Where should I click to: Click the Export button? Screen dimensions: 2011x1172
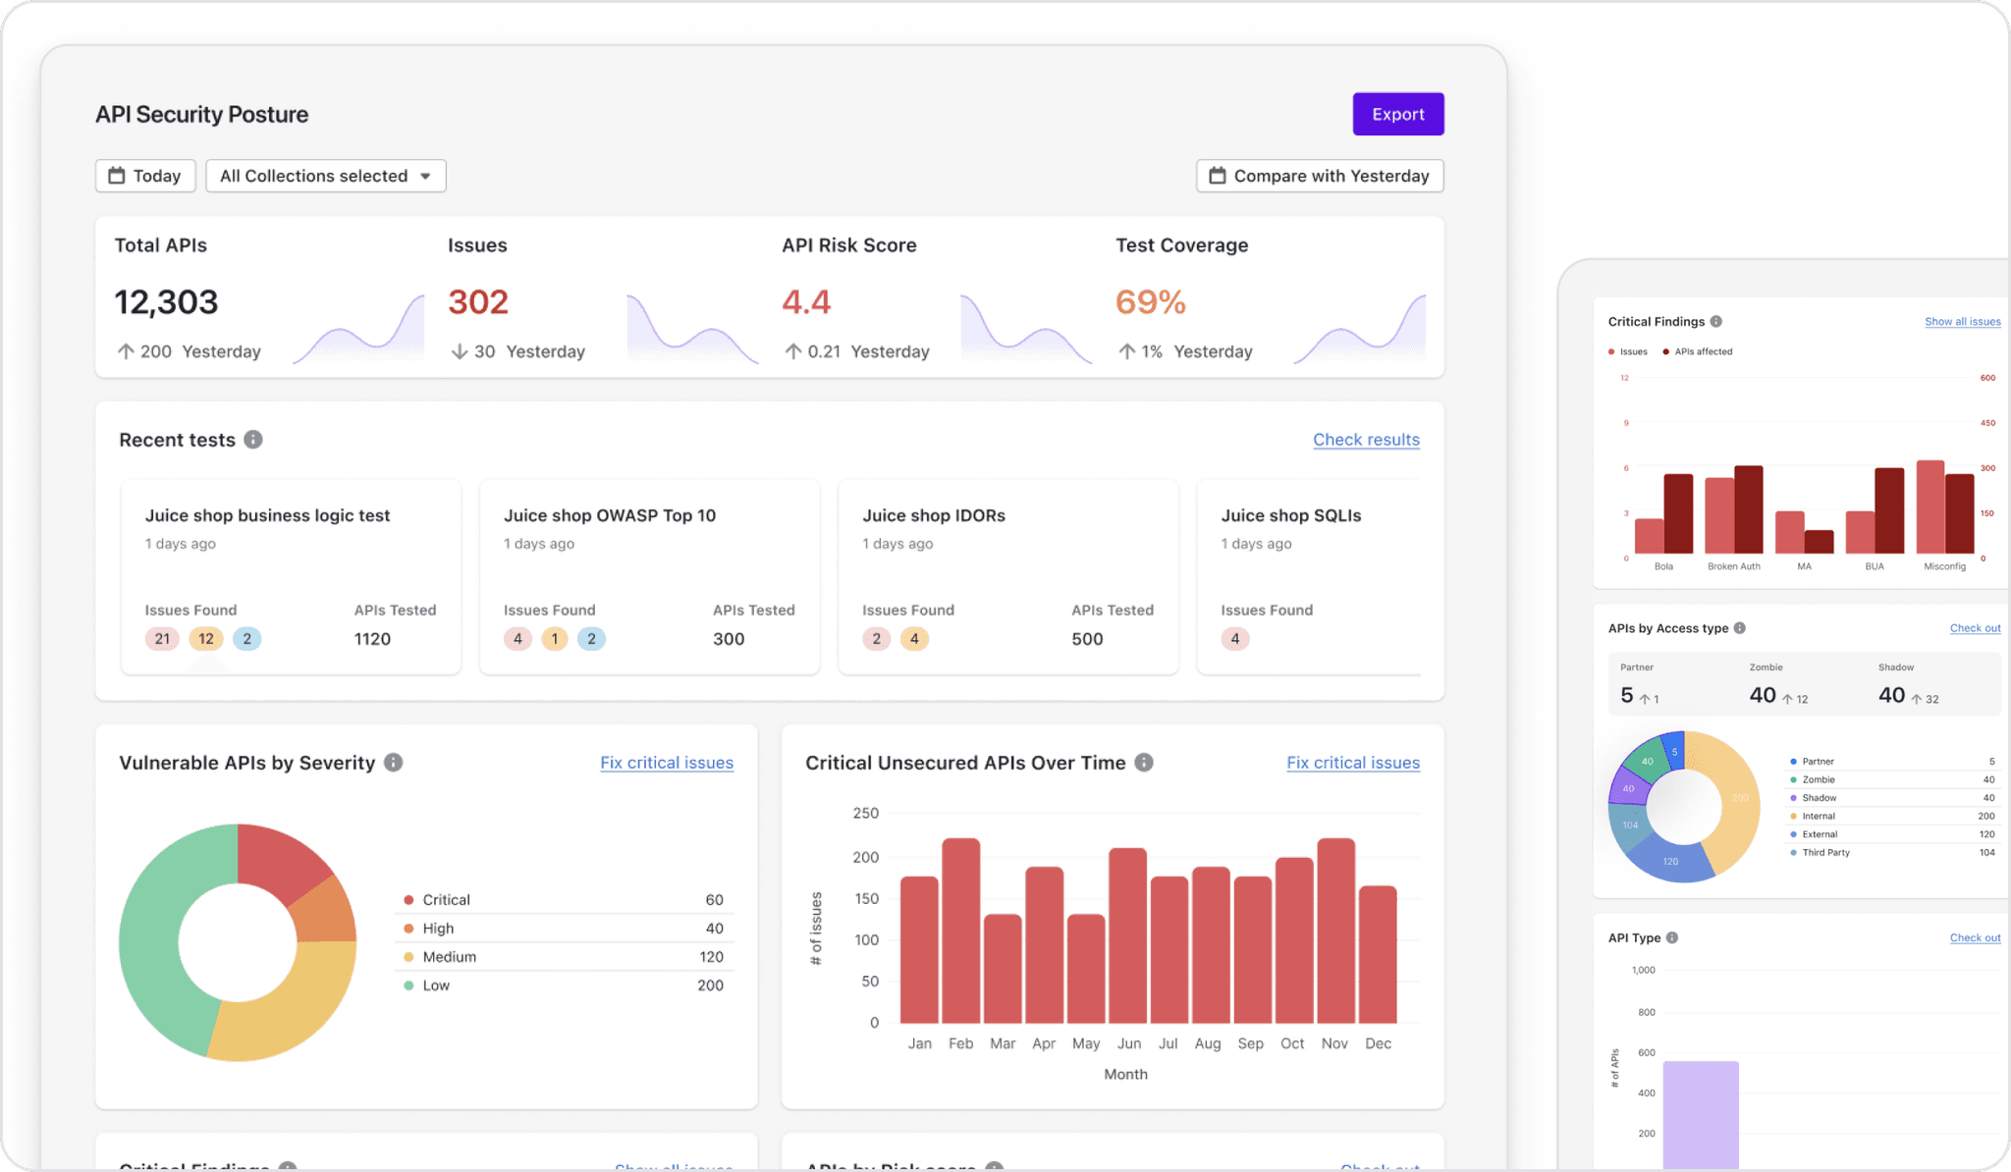(1397, 113)
